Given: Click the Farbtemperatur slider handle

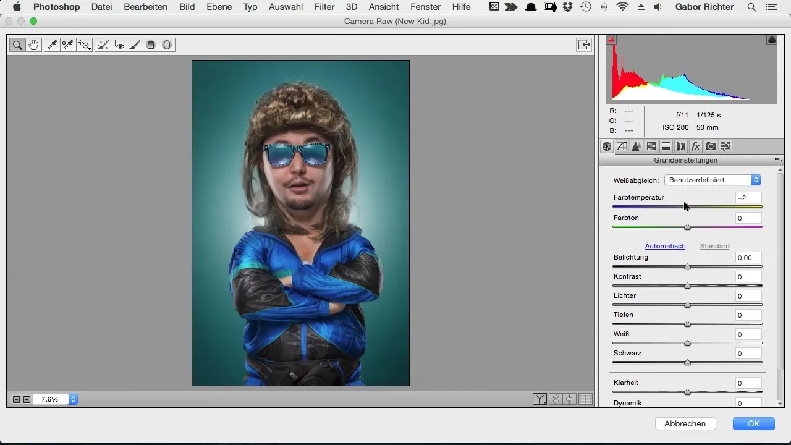Looking at the screenshot, I should click(687, 206).
